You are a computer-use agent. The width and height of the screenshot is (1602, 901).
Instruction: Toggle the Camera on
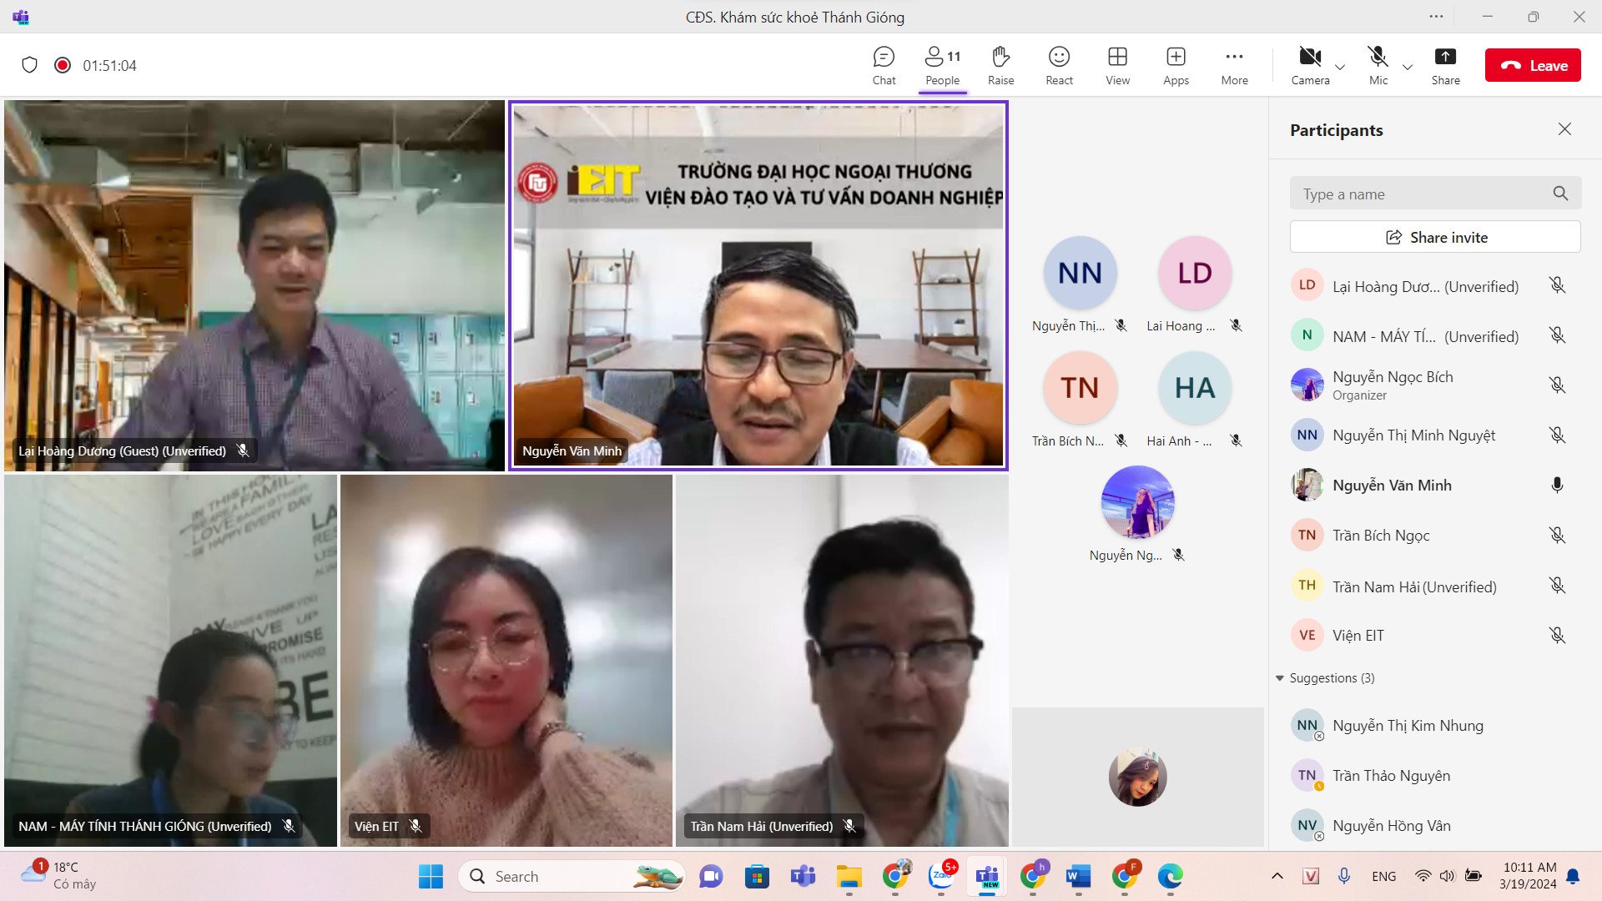(1310, 65)
